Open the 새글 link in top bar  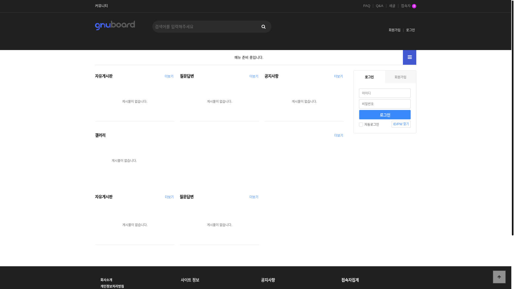(x=392, y=6)
